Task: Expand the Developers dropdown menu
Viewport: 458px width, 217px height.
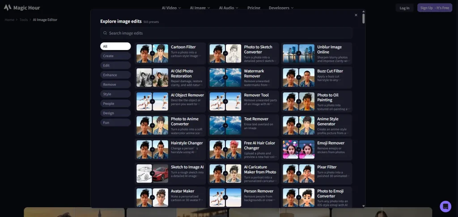Action: tap(281, 8)
